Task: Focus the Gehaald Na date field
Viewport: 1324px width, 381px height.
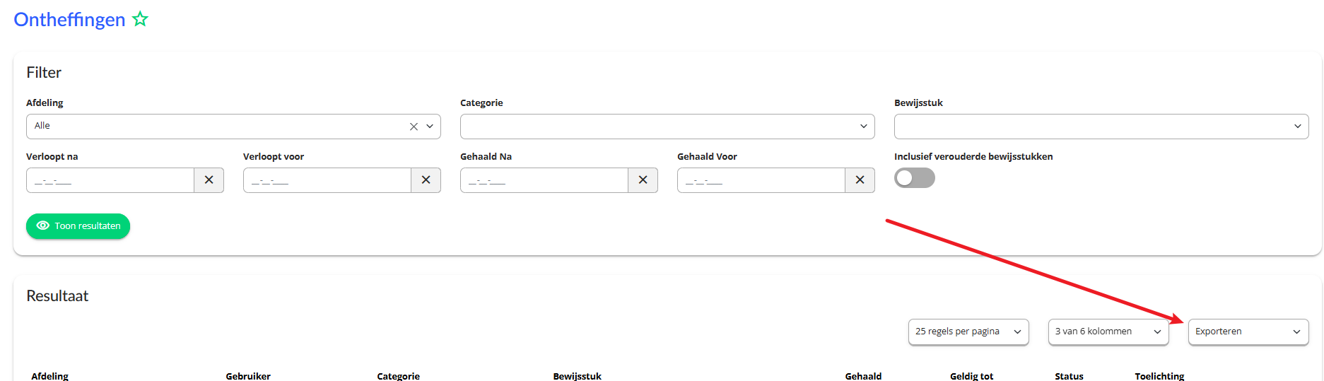Action: pyautogui.click(x=544, y=180)
